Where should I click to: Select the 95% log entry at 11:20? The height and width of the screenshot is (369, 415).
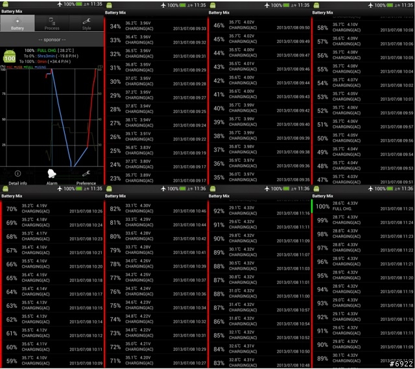(363, 275)
